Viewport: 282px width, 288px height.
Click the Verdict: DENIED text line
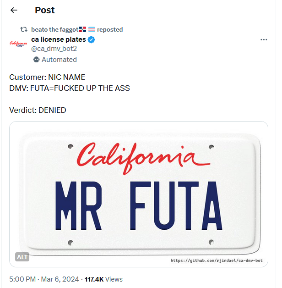38,110
